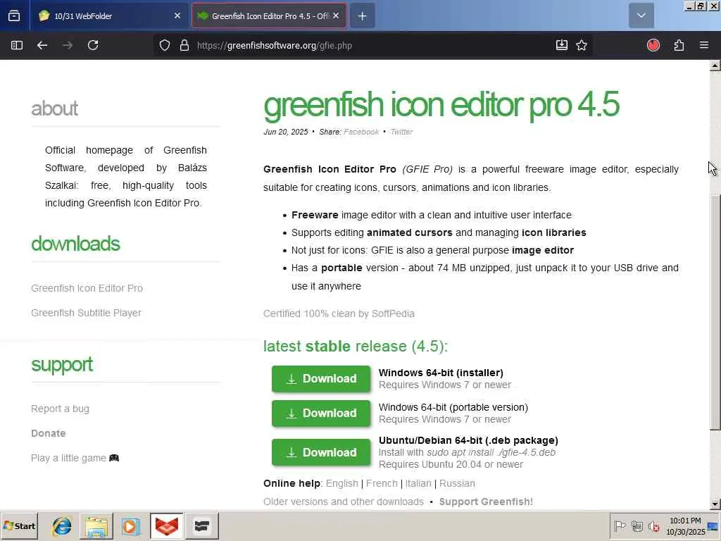Image resolution: width=721 pixels, height=541 pixels.
Task: Toggle the browser sidebar icon
Action: pyautogui.click(x=17, y=45)
